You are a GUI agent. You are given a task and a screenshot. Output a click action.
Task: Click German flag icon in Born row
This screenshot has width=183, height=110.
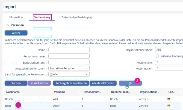pyautogui.click(x=169, y=106)
